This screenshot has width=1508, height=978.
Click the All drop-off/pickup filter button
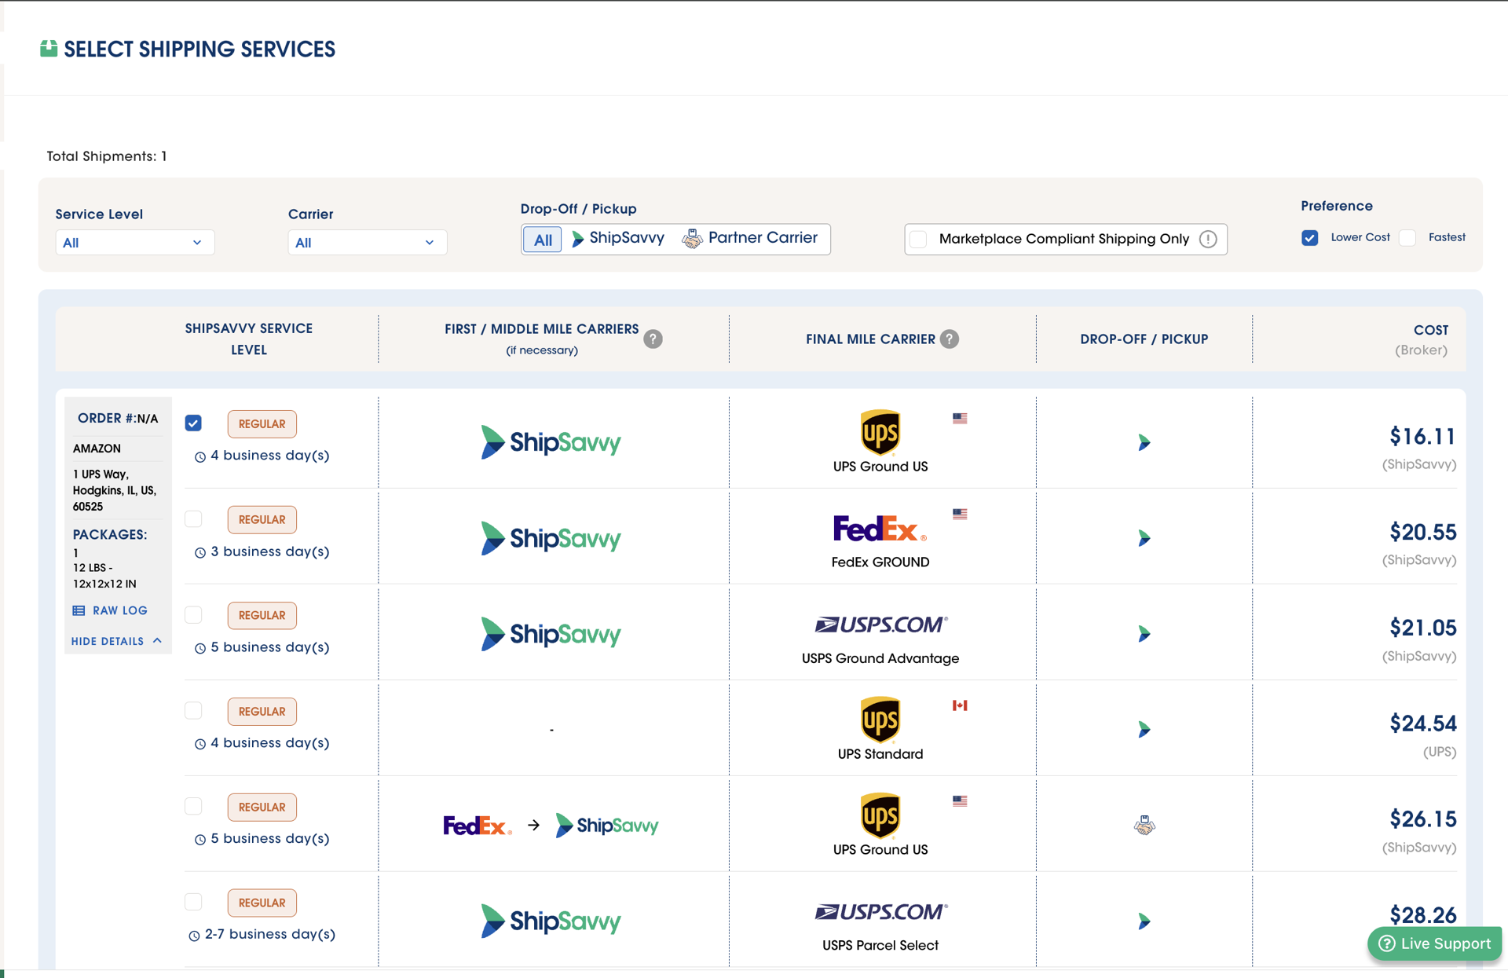pos(542,240)
